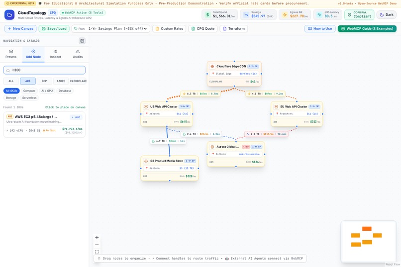Viewport: 401px width, 267px height.
Task: Open WebMCP Guide (8 Examples)
Action: pos(367,29)
